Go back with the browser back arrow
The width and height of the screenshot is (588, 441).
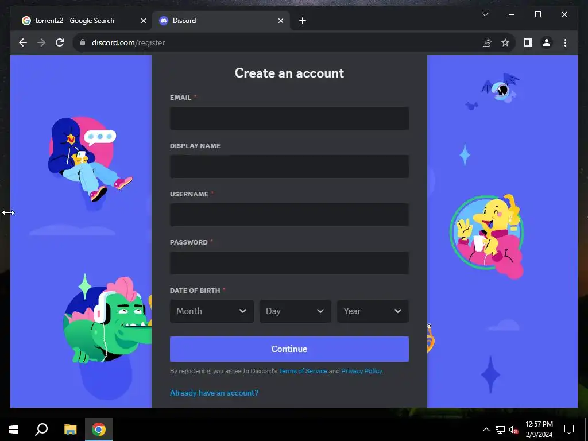pos(23,42)
